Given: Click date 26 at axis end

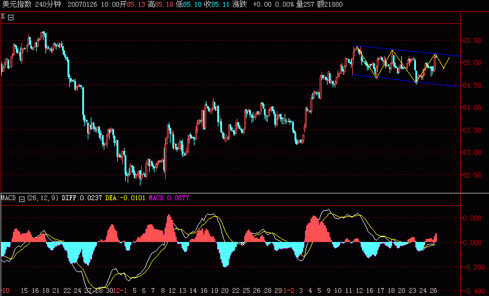Looking at the screenshot, I should pos(434,290).
